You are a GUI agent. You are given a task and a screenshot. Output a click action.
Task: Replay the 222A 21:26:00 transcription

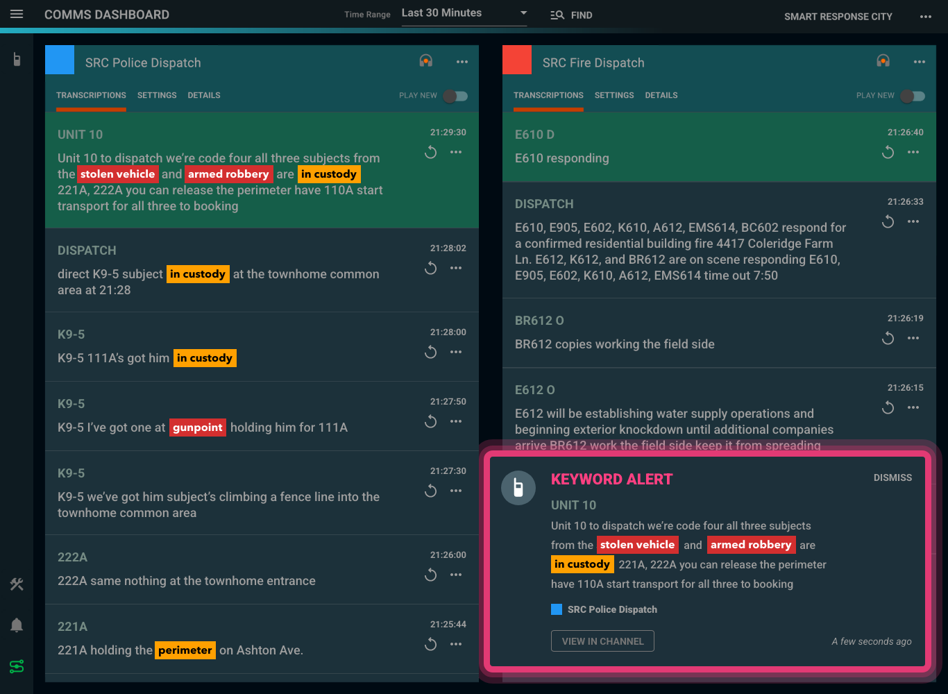click(431, 575)
